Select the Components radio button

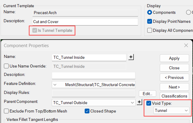point(150,12)
